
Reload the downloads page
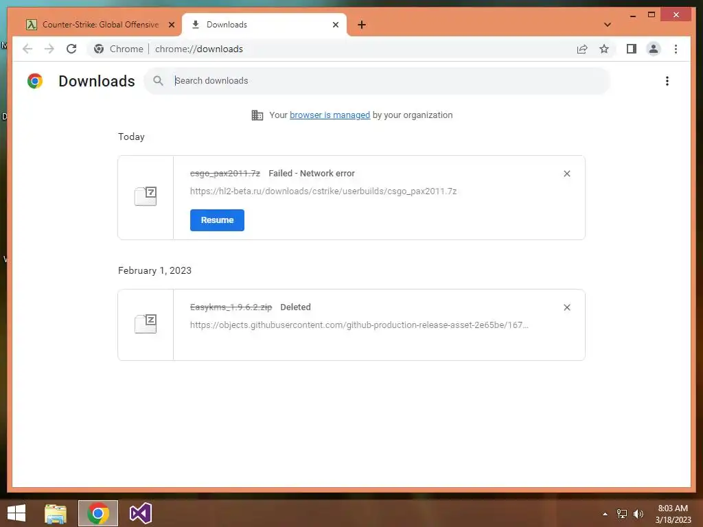71,49
